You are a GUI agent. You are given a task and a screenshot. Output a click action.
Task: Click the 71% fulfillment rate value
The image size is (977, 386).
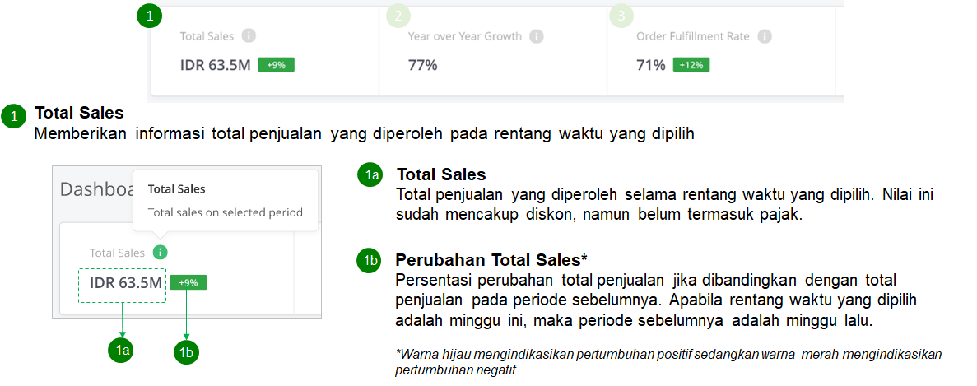click(651, 65)
